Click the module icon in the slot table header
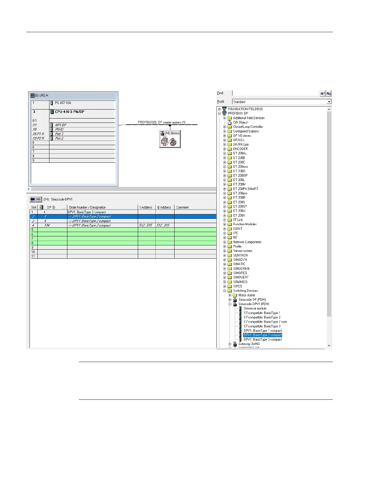 click(41, 207)
